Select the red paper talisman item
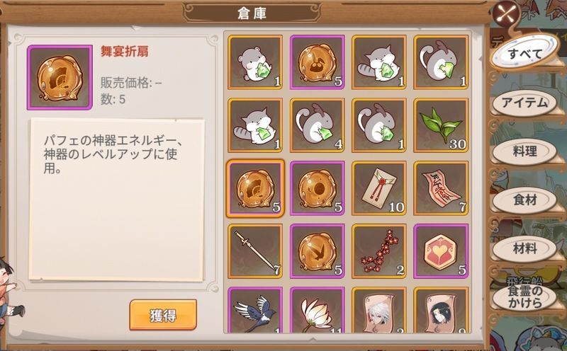 click(441, 188)
